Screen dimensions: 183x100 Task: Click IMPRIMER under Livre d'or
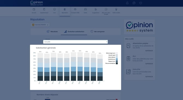(x=149, y=77)
